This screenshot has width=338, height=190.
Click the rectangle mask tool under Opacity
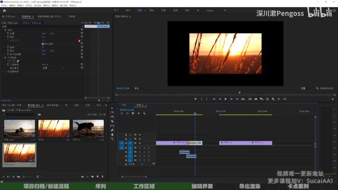(x=14, y=61)
